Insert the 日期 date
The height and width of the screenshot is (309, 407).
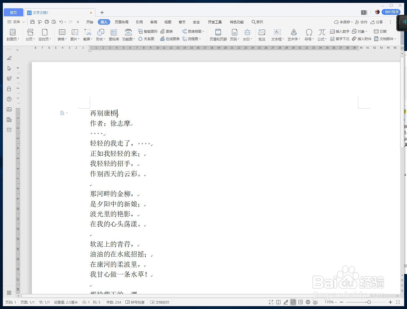tap(380, 31)
